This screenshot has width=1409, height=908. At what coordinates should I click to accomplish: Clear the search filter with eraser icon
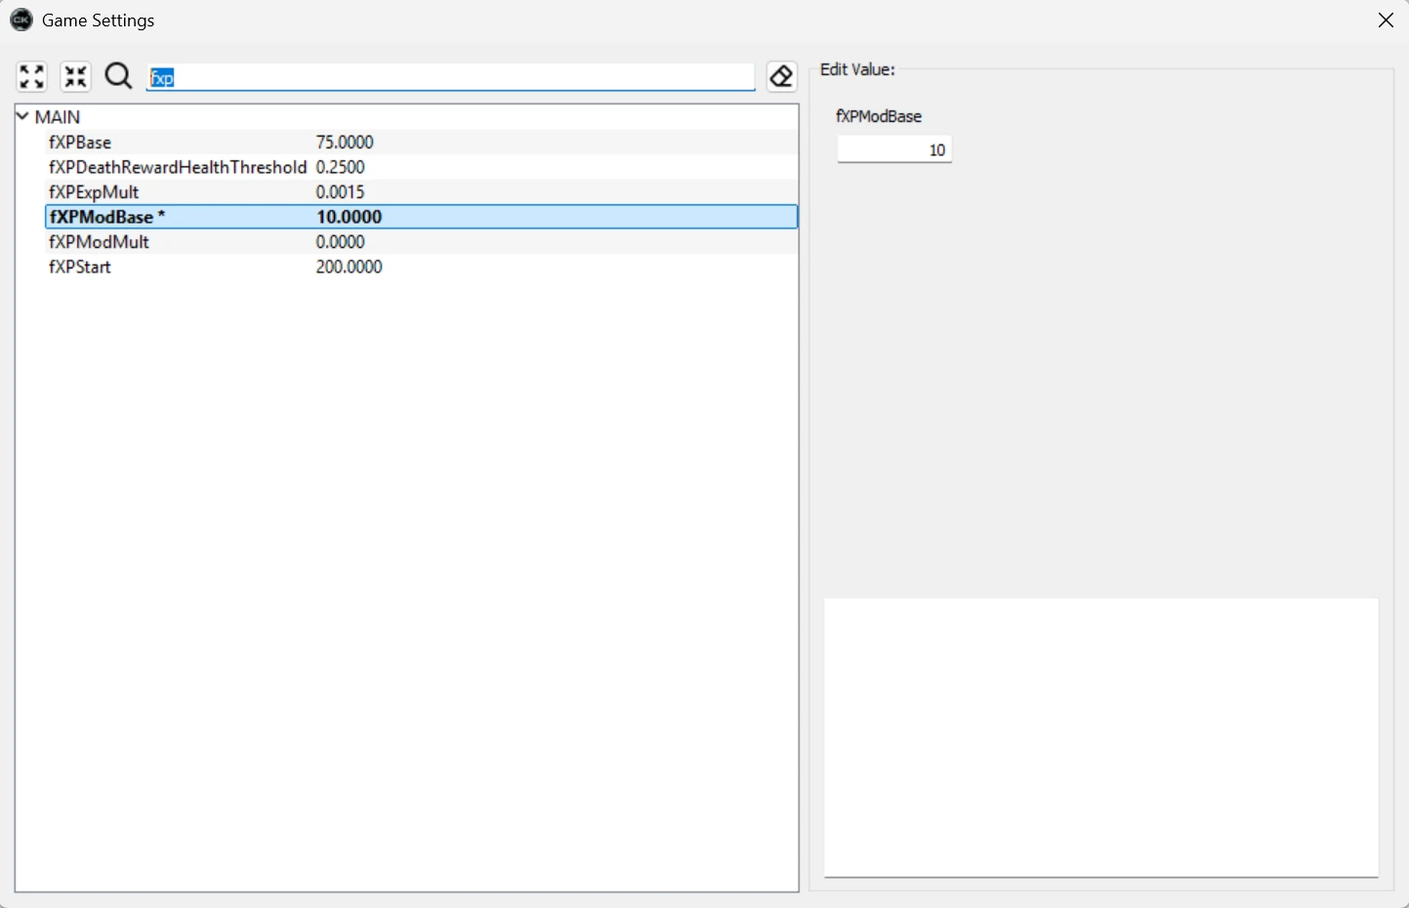pyautogui.click(x=781, y=76)
